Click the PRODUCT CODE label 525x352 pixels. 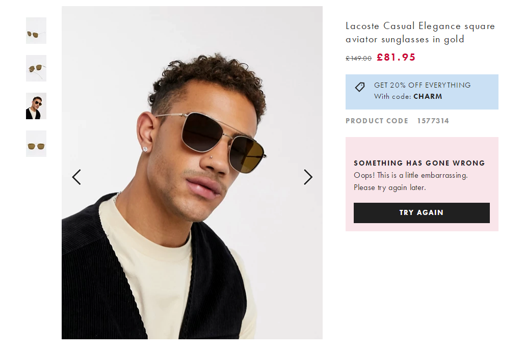pyautogui.click(x=377, y=121)
